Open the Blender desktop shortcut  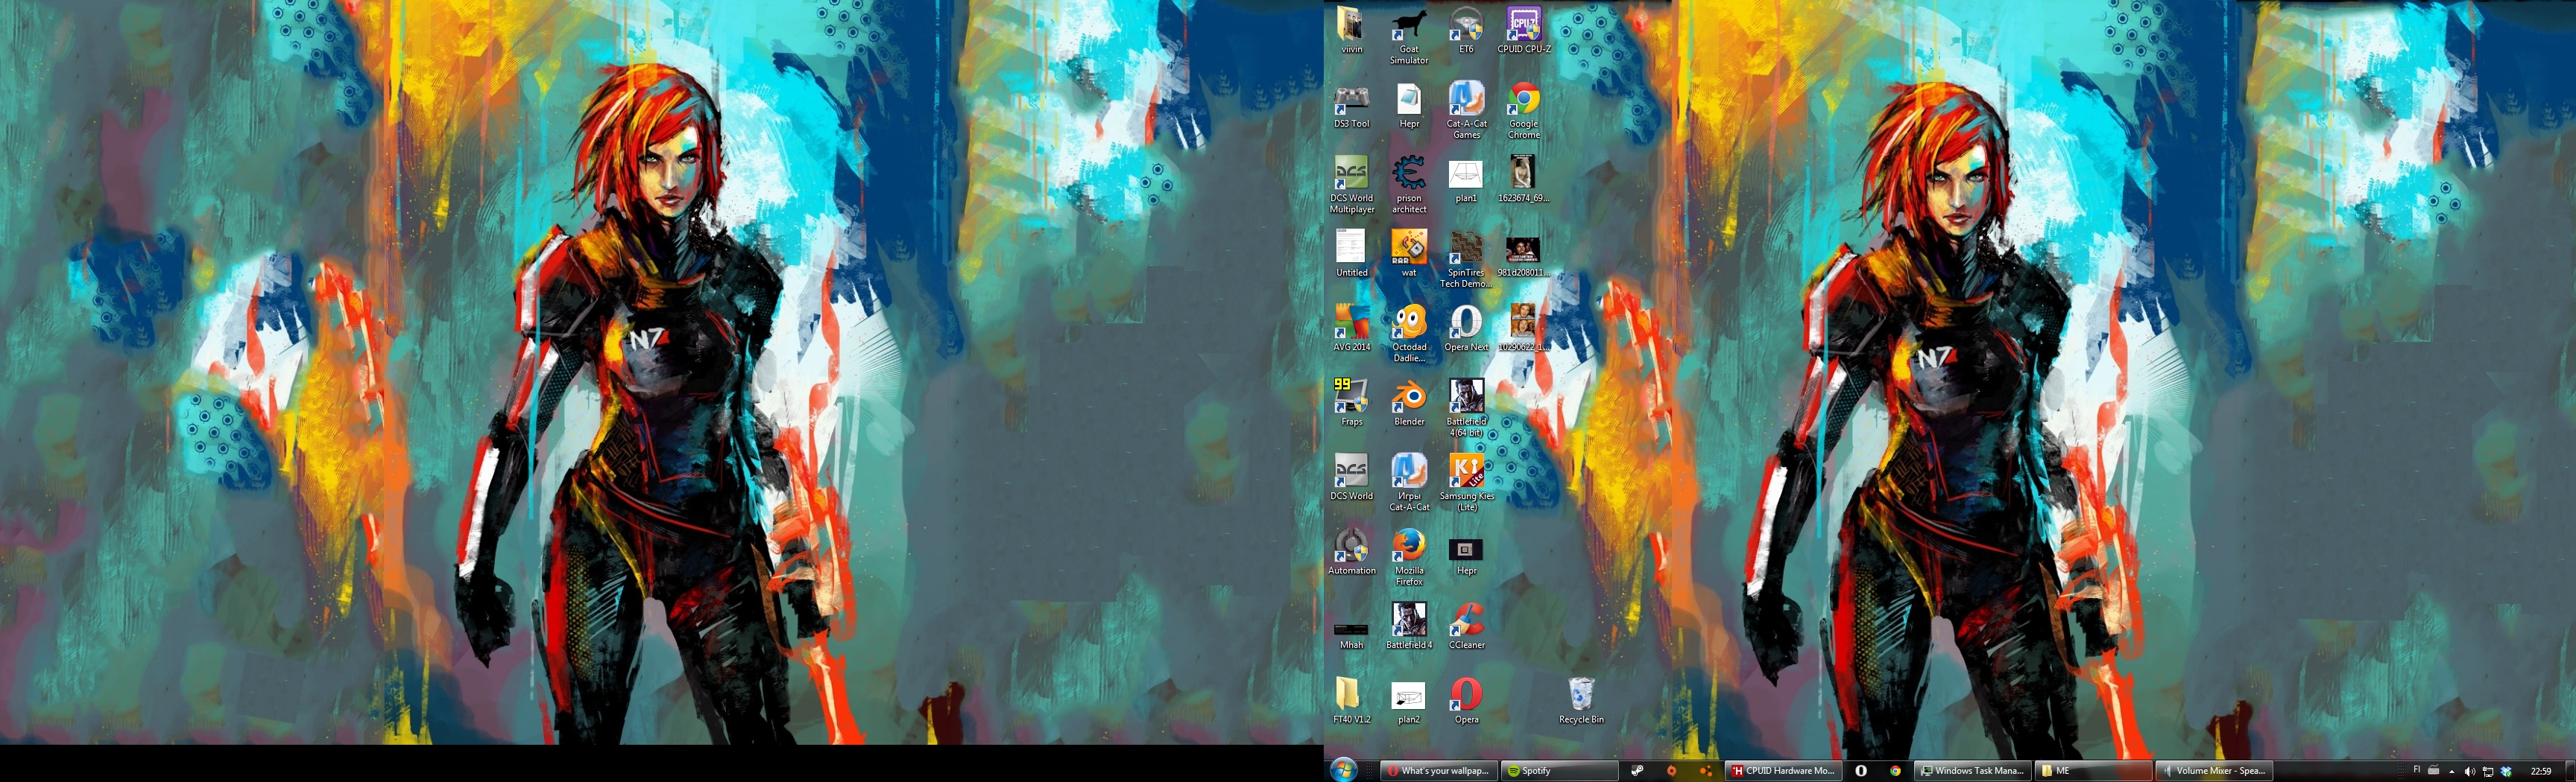click(x=1409, y=402)
